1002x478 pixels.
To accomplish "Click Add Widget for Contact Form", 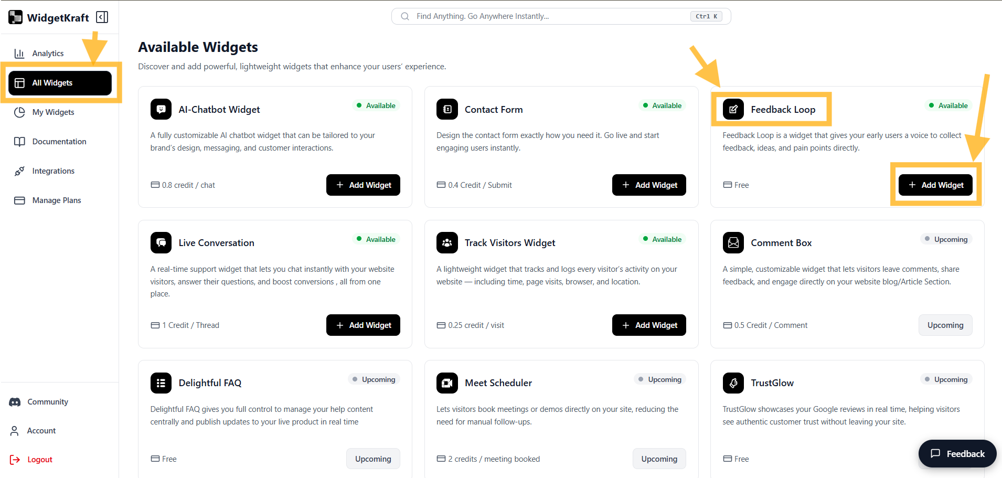I will [x=649, y=185].
